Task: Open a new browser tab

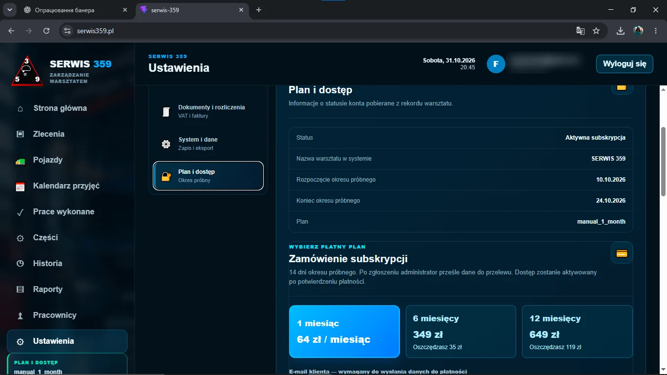Action: (x=259, y=10)
